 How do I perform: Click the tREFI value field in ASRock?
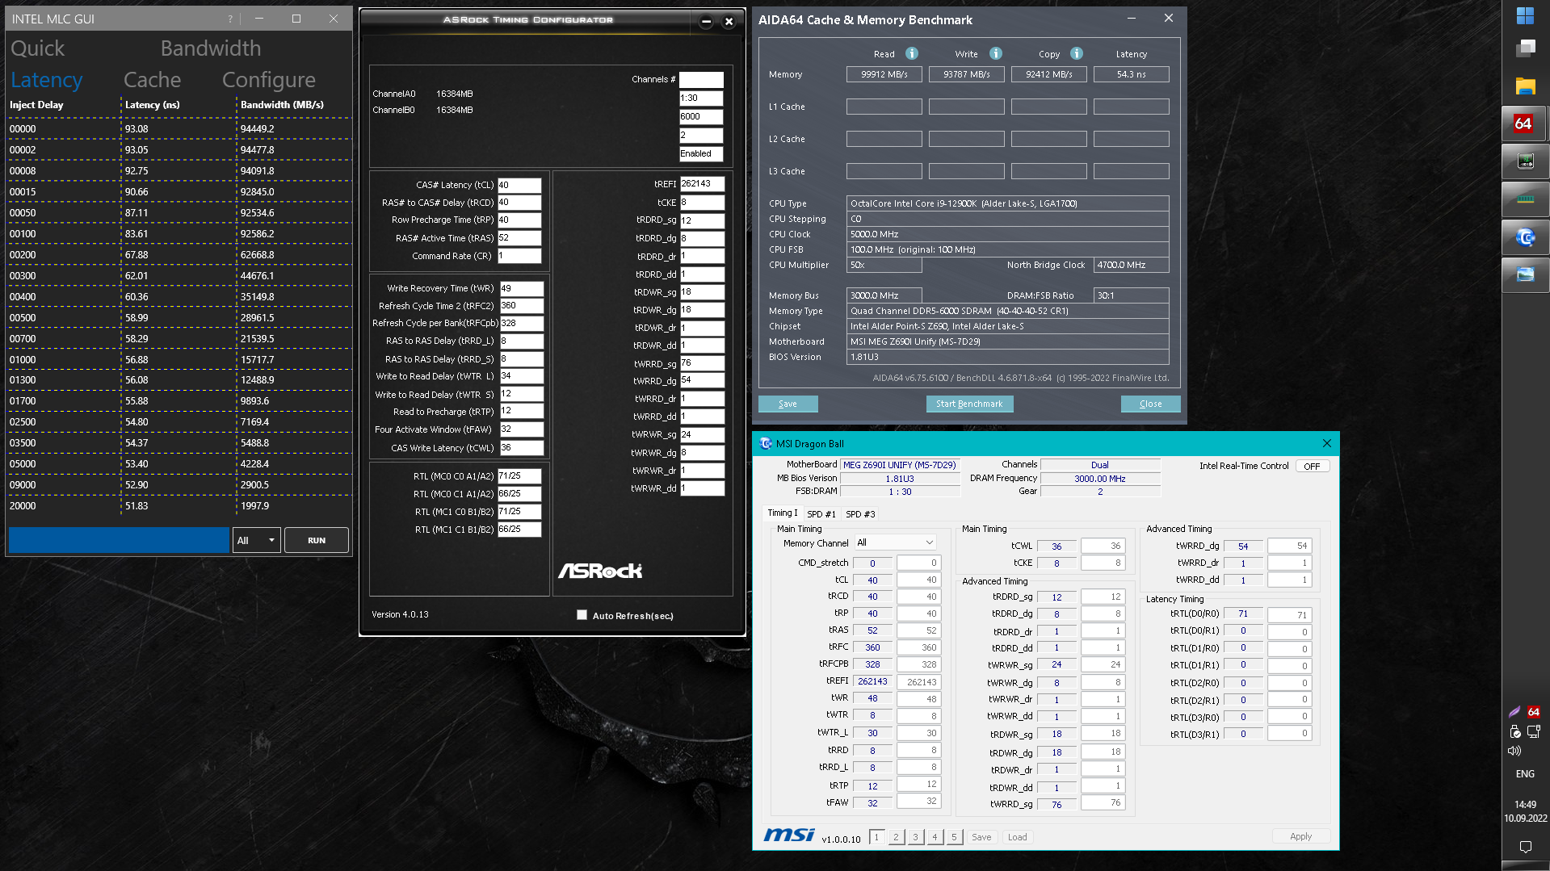pyautogui.click(x=702, y=184)
